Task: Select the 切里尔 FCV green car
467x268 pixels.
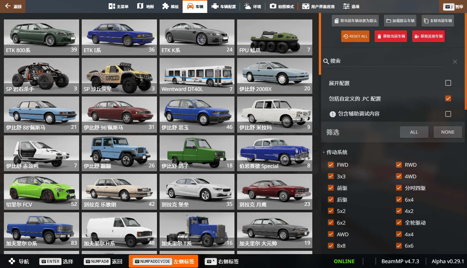Action: 42,192
